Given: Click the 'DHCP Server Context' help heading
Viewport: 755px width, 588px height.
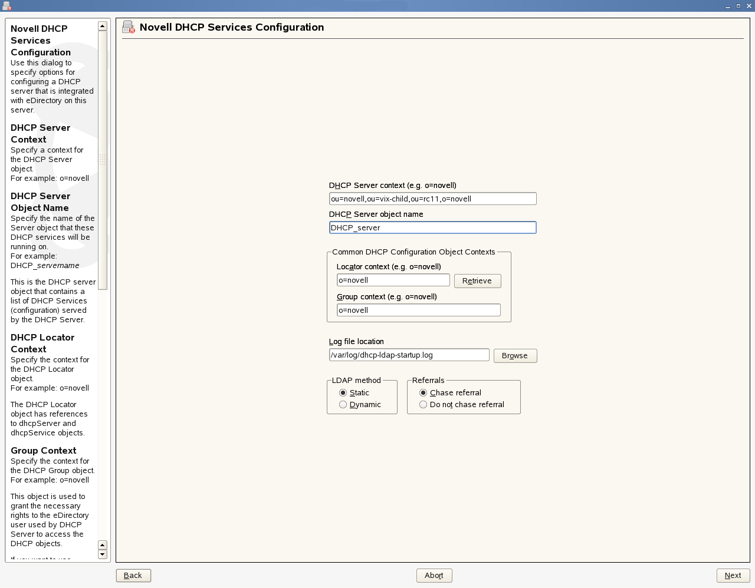Looking at the screenshot, I should [40, 134].
